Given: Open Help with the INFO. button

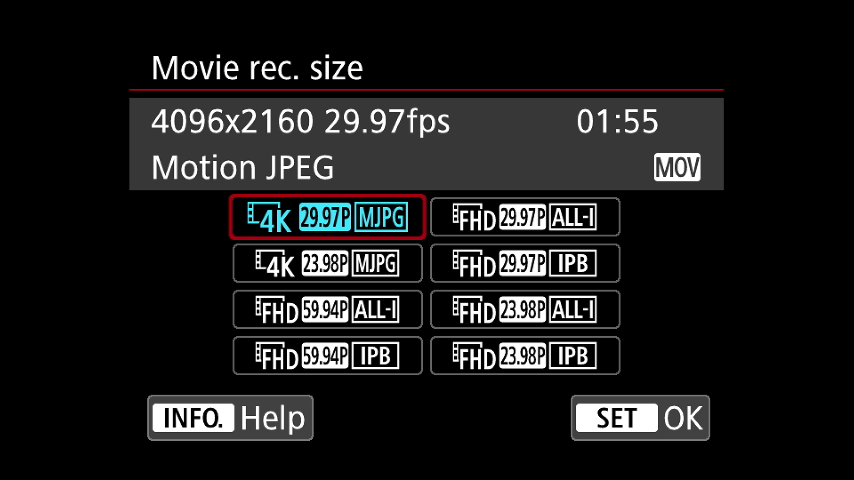Looking at the screenshot, I should pos(230,418).
